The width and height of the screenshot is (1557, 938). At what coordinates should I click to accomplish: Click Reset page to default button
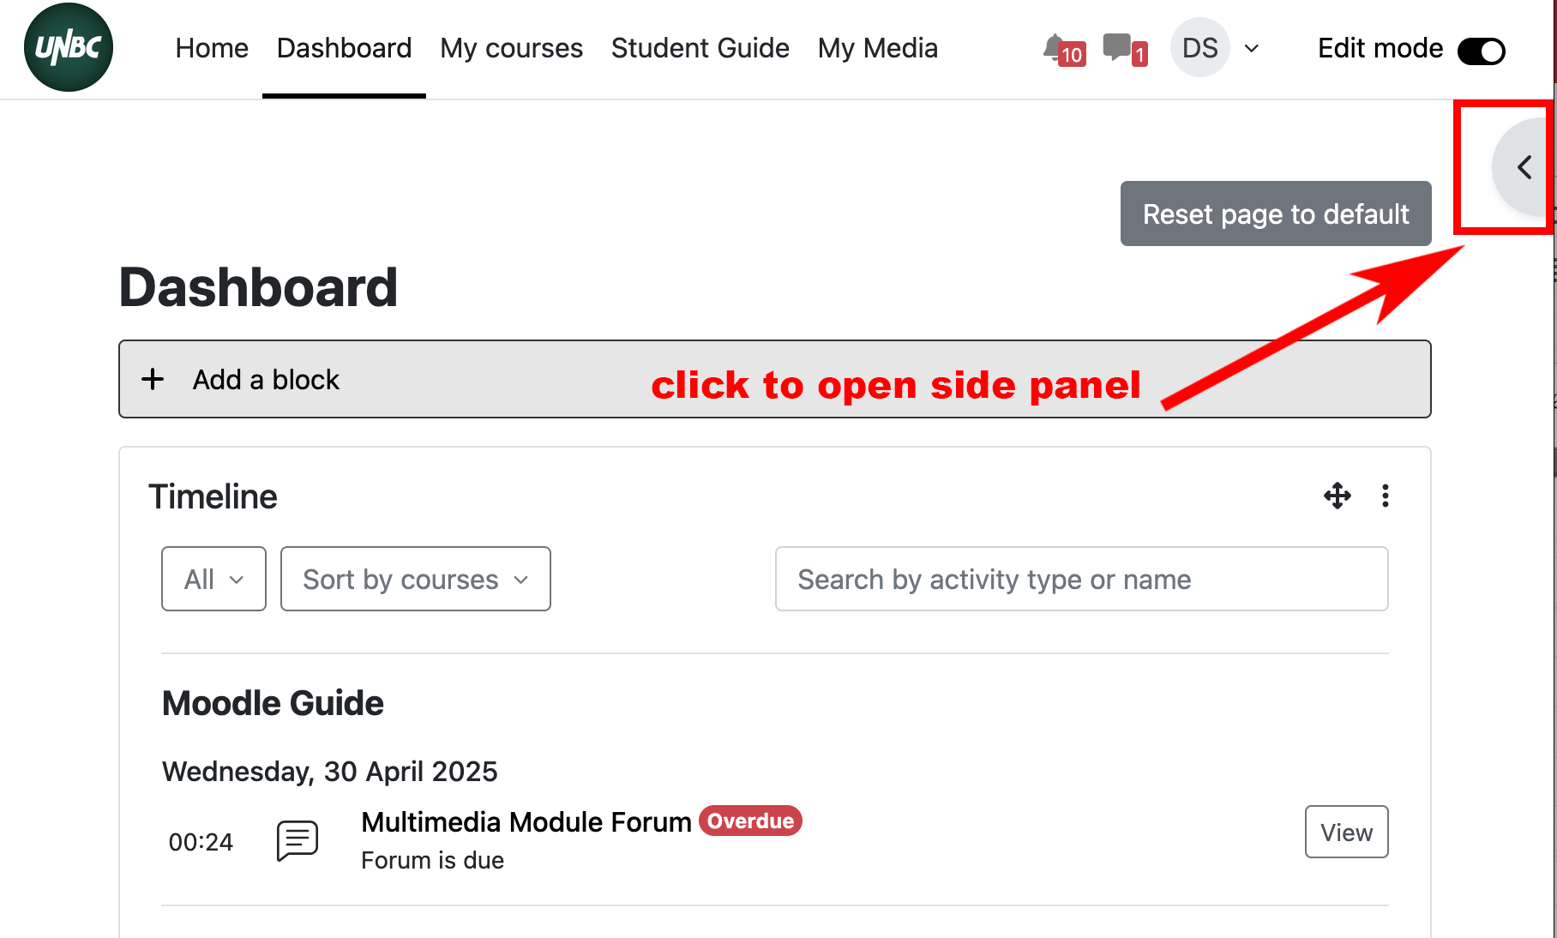(x=1275, y=213)
